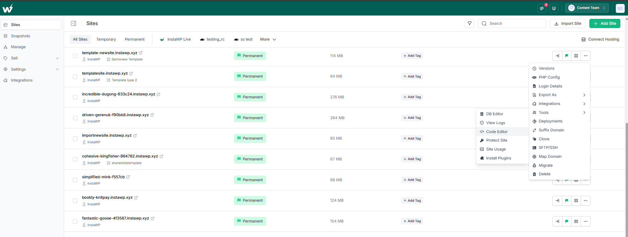Select the incredible-dugong-633c24 checkbox
The image size is (628, 237).
tap(75, 97)
